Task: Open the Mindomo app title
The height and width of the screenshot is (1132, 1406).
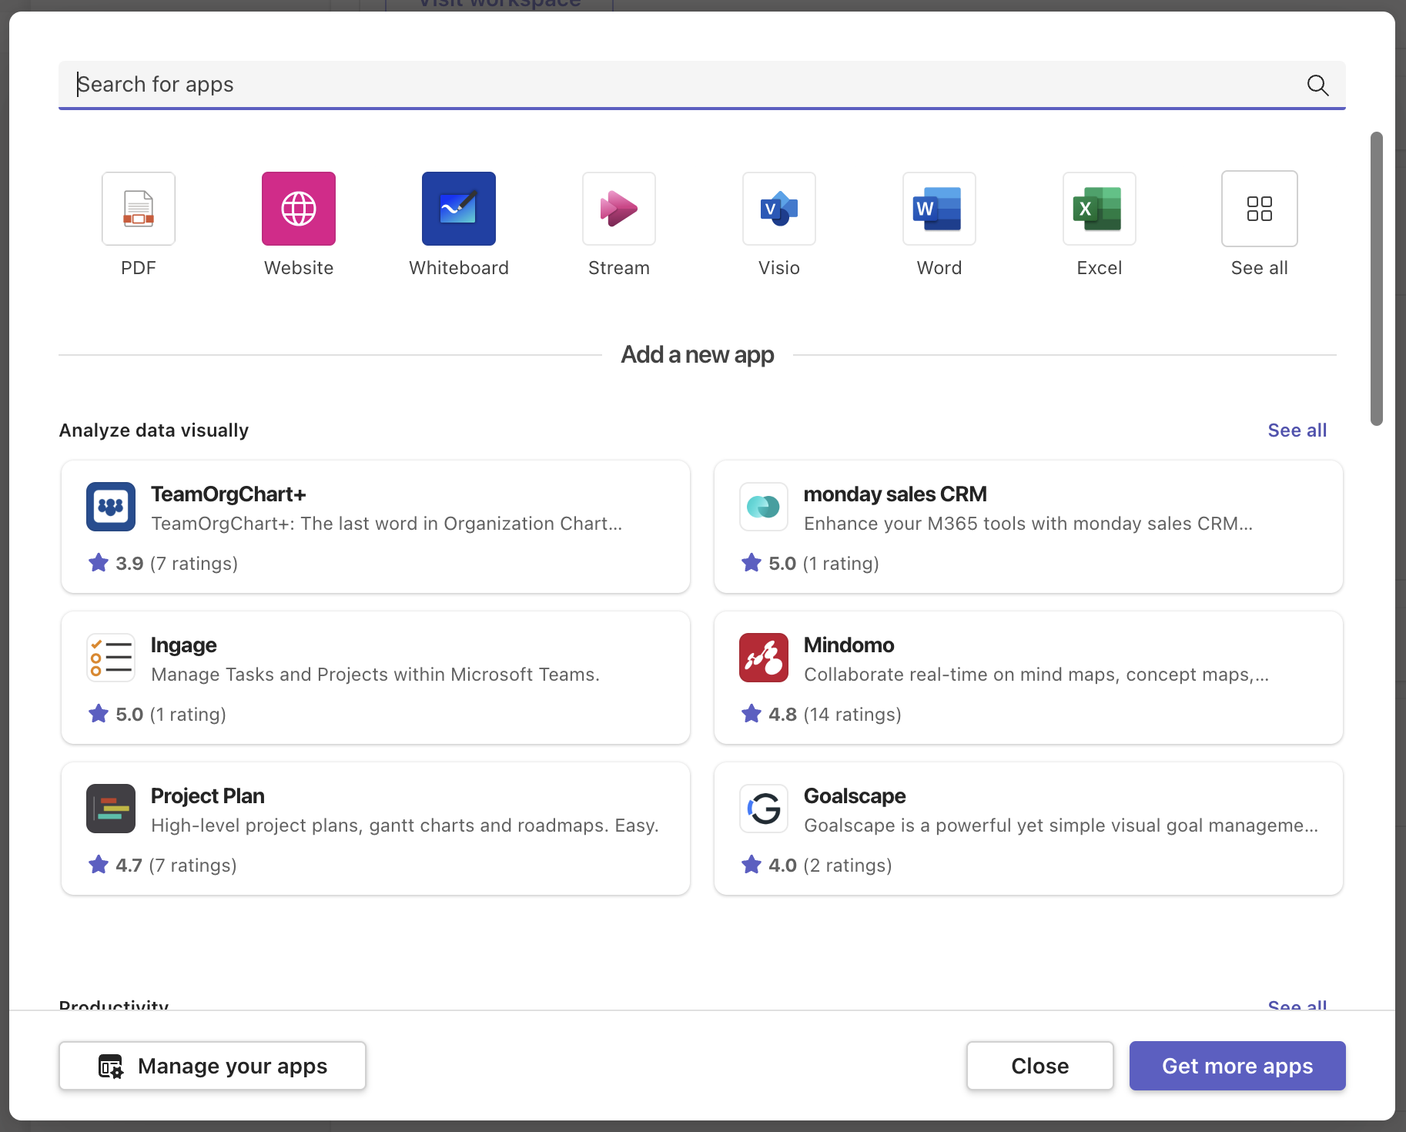Action: point(849,645)
